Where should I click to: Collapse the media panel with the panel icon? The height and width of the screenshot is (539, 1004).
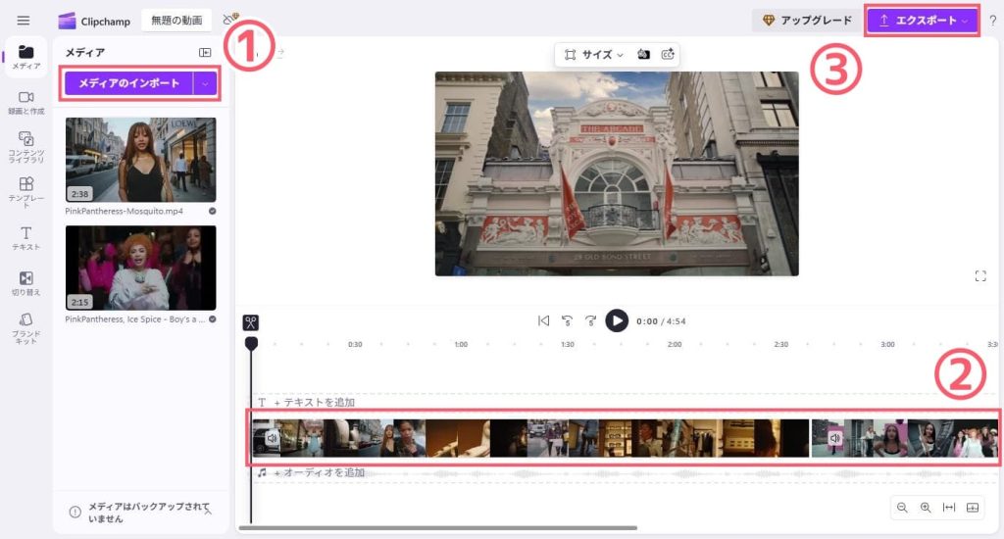(205, 53)
